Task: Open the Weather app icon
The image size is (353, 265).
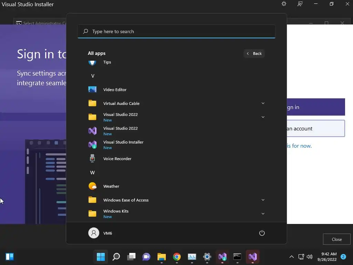Action: click(x=92, y=186)
